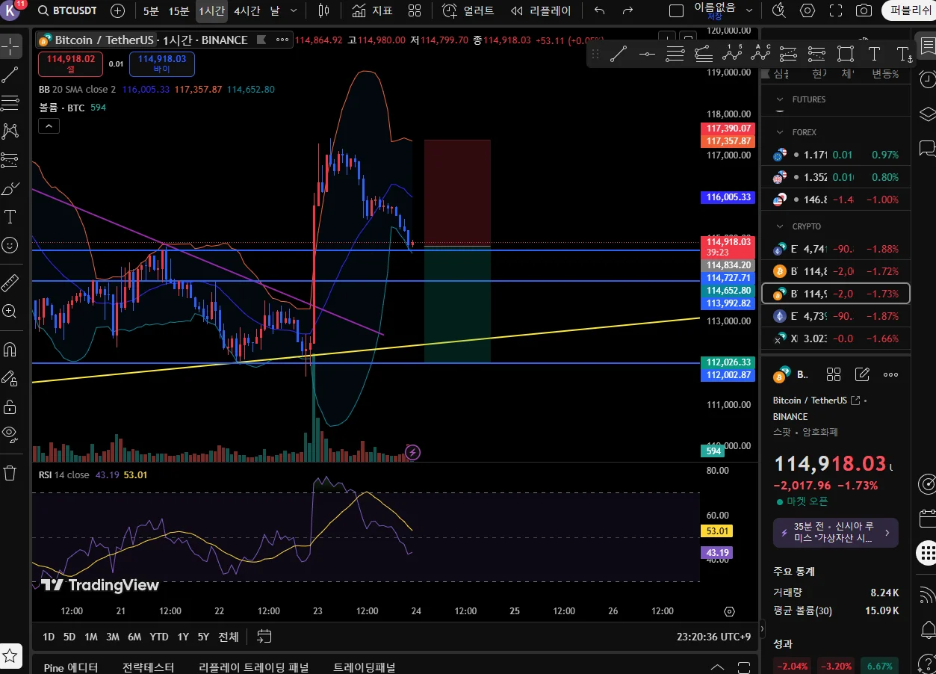Take a chart snapshot with camera icon
The height and width of the screenshot is (674, 936).
pyautogui.click(x=864, y=10)
